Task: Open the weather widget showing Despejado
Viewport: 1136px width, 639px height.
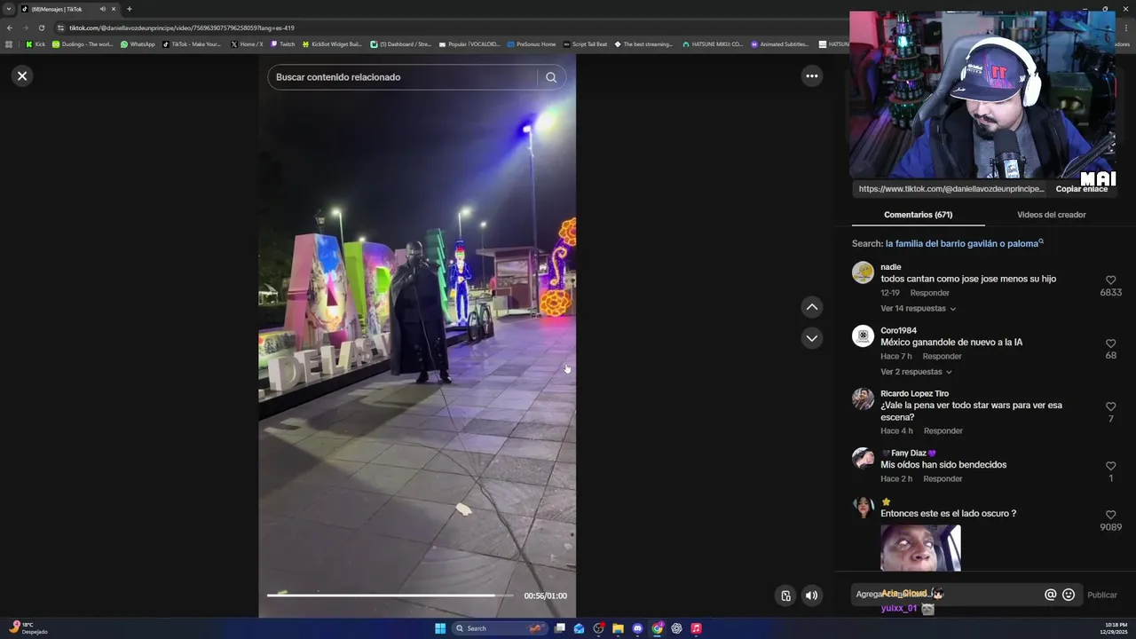Action: [28, 628]
